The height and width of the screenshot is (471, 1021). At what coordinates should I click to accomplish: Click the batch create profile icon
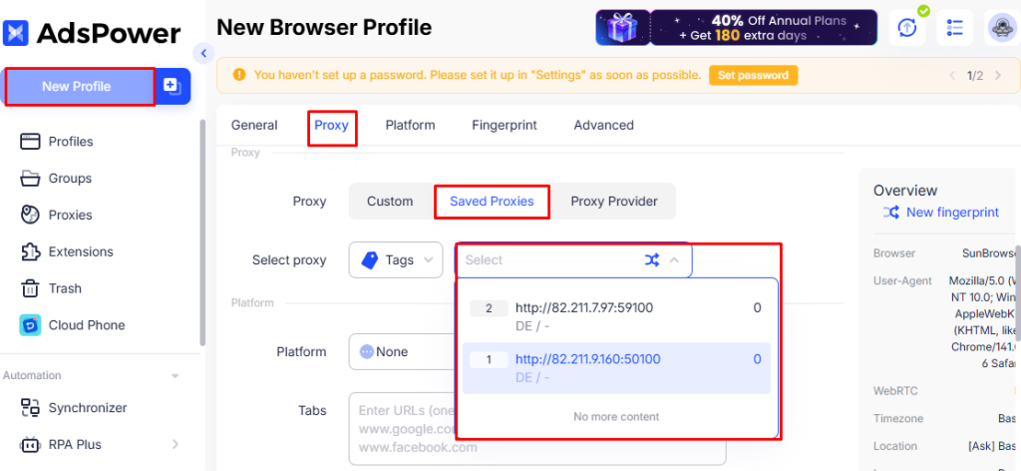[x=172, y=86]
